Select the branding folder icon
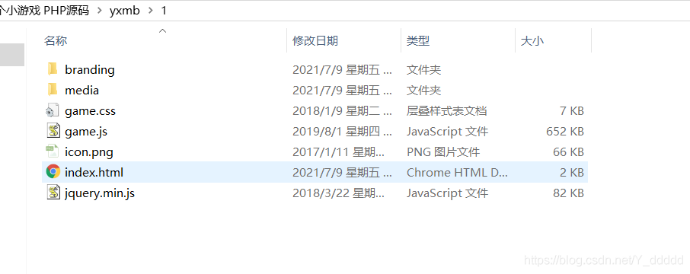This screenshot has width=690, height=274. click(53, 69)
